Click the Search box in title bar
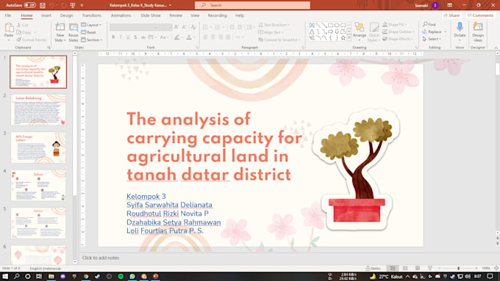This screenshot has height=281, width=500. [x=252, y=5]
